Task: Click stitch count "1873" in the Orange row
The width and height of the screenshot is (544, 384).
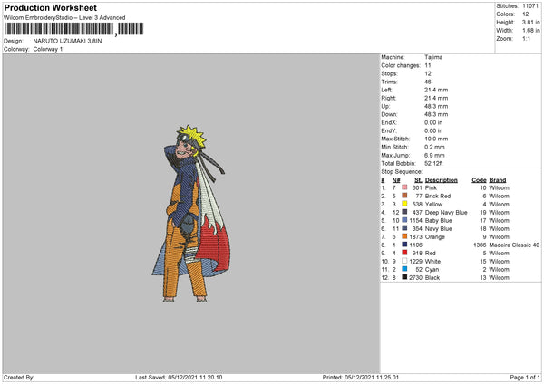Action: pos(415,236)
